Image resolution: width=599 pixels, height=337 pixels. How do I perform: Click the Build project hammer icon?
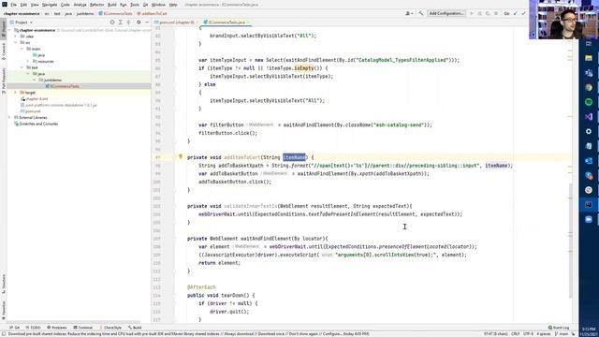tap(421, 13)
